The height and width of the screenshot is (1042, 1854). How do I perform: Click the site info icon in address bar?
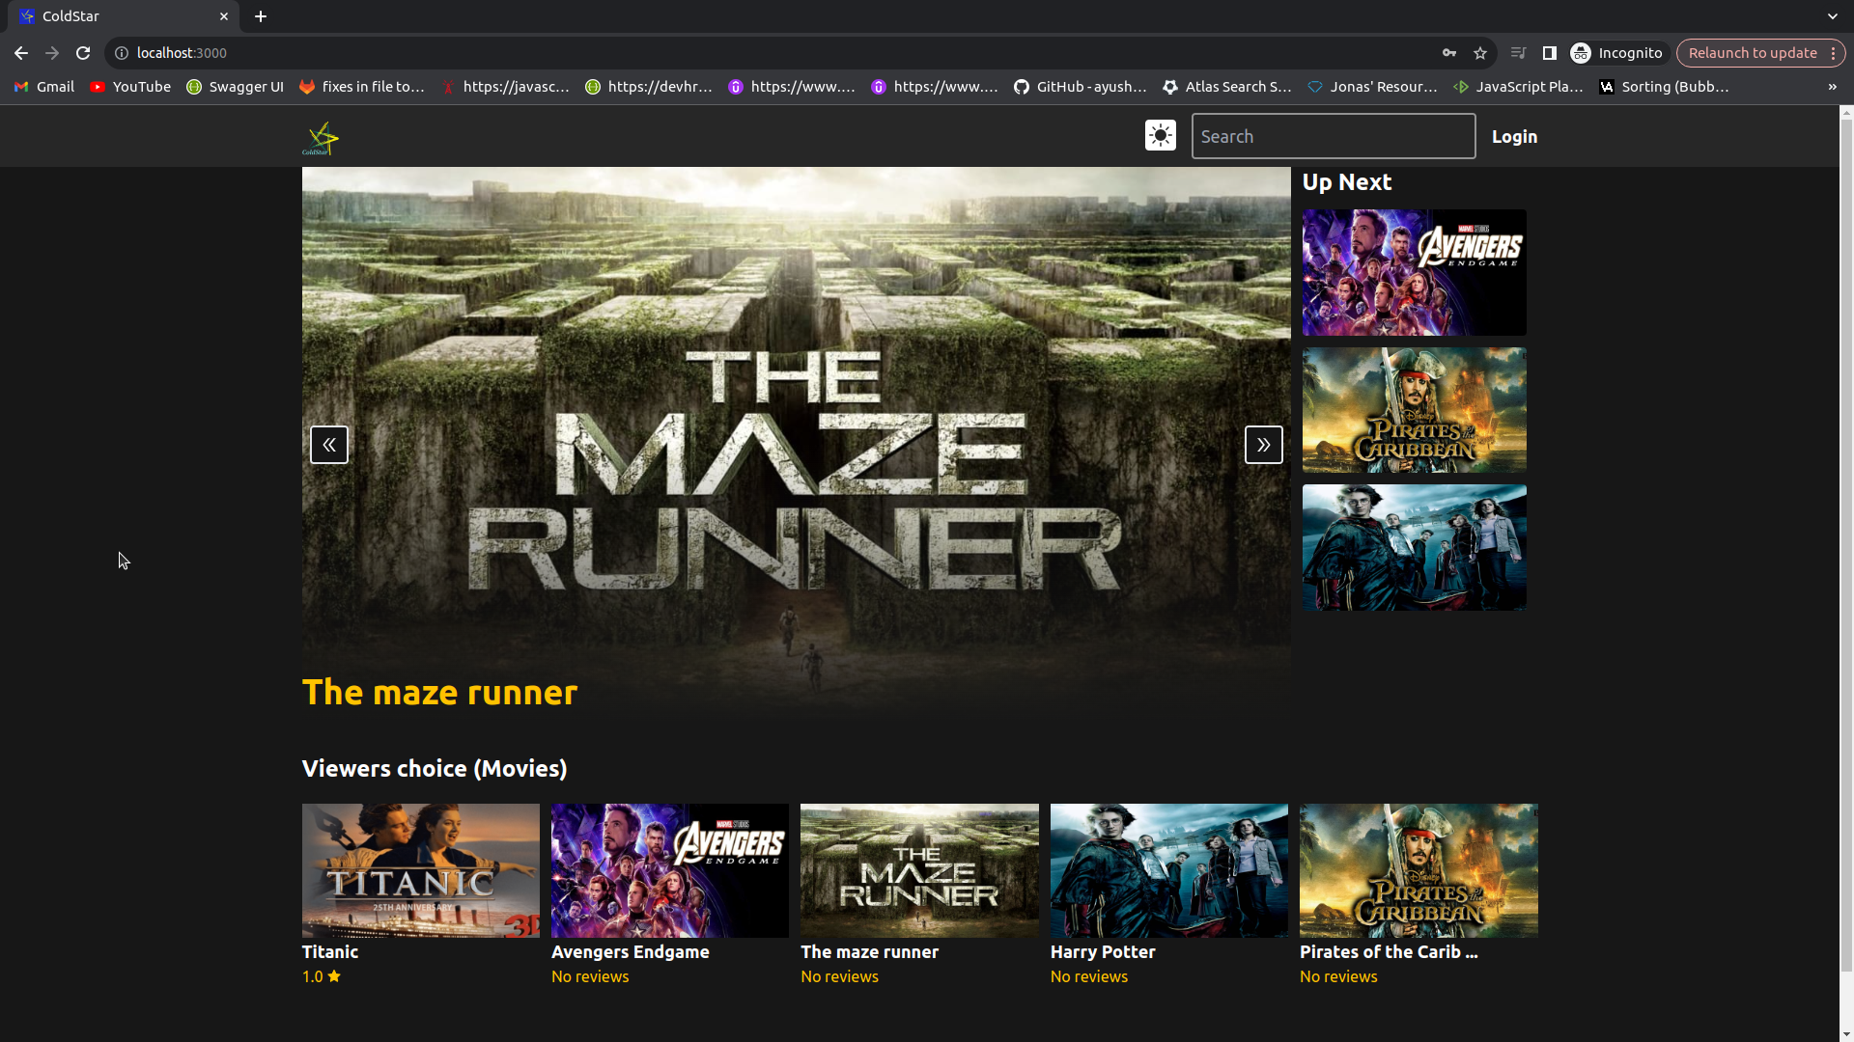coord(122,53)
